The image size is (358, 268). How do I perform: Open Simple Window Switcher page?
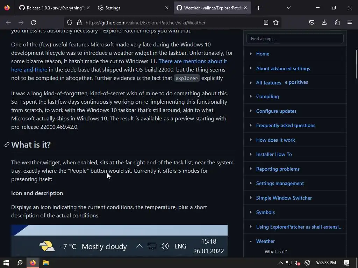click(284, 198)
